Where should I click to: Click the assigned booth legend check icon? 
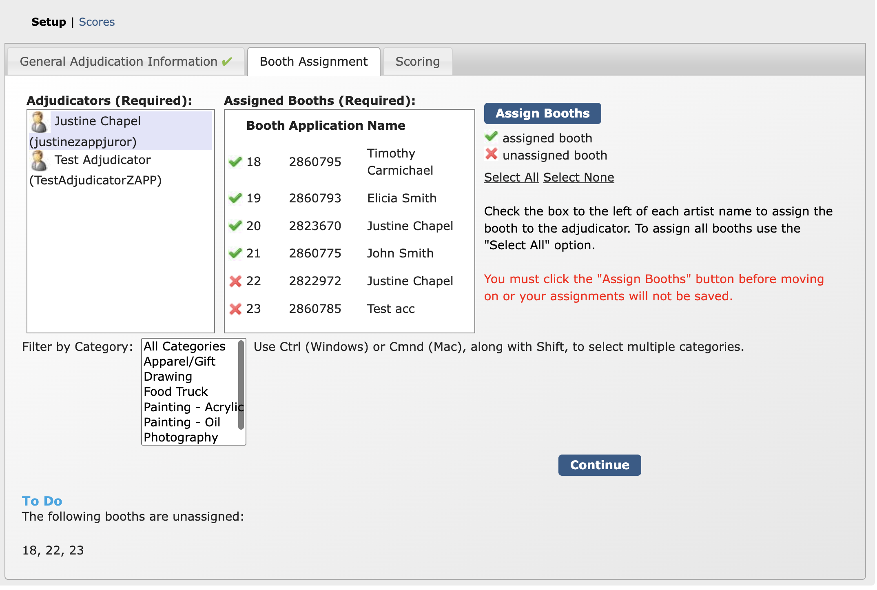pyautogui.click(x=491, y=137)
